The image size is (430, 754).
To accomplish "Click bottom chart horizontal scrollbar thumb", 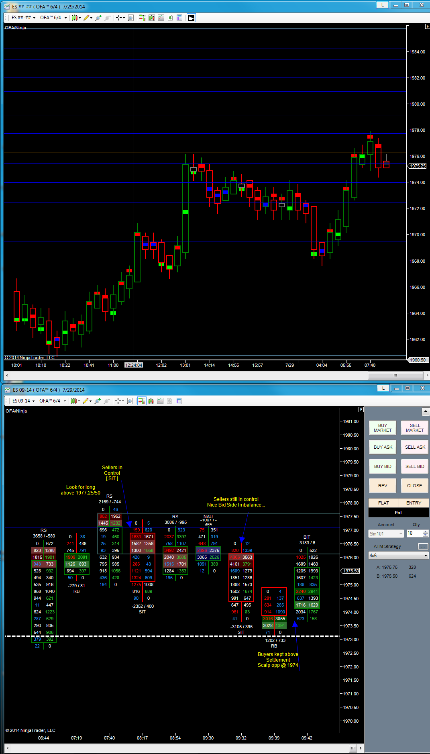I will [x=353, y=748].
